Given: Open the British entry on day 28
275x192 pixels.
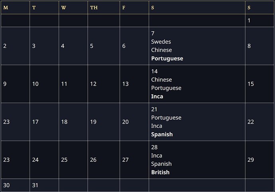Looking at the screenshot, I should [x=160, y=172].
